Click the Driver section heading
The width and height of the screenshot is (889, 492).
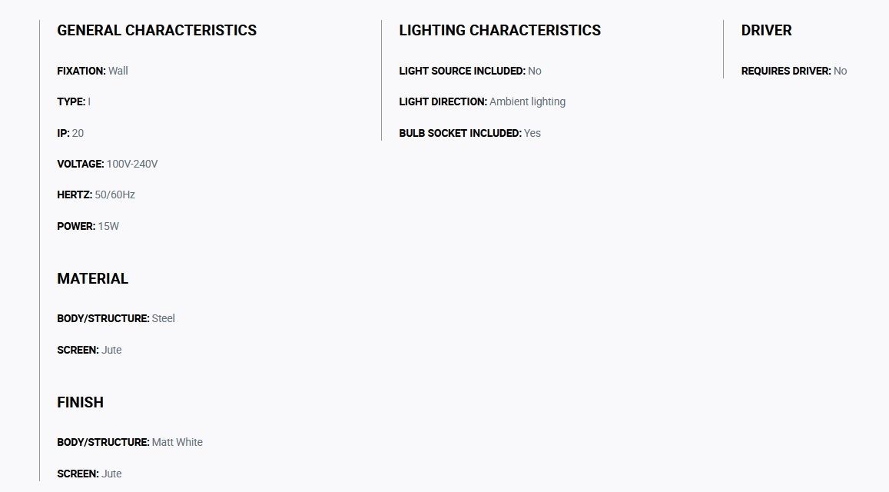coord(766,30)
